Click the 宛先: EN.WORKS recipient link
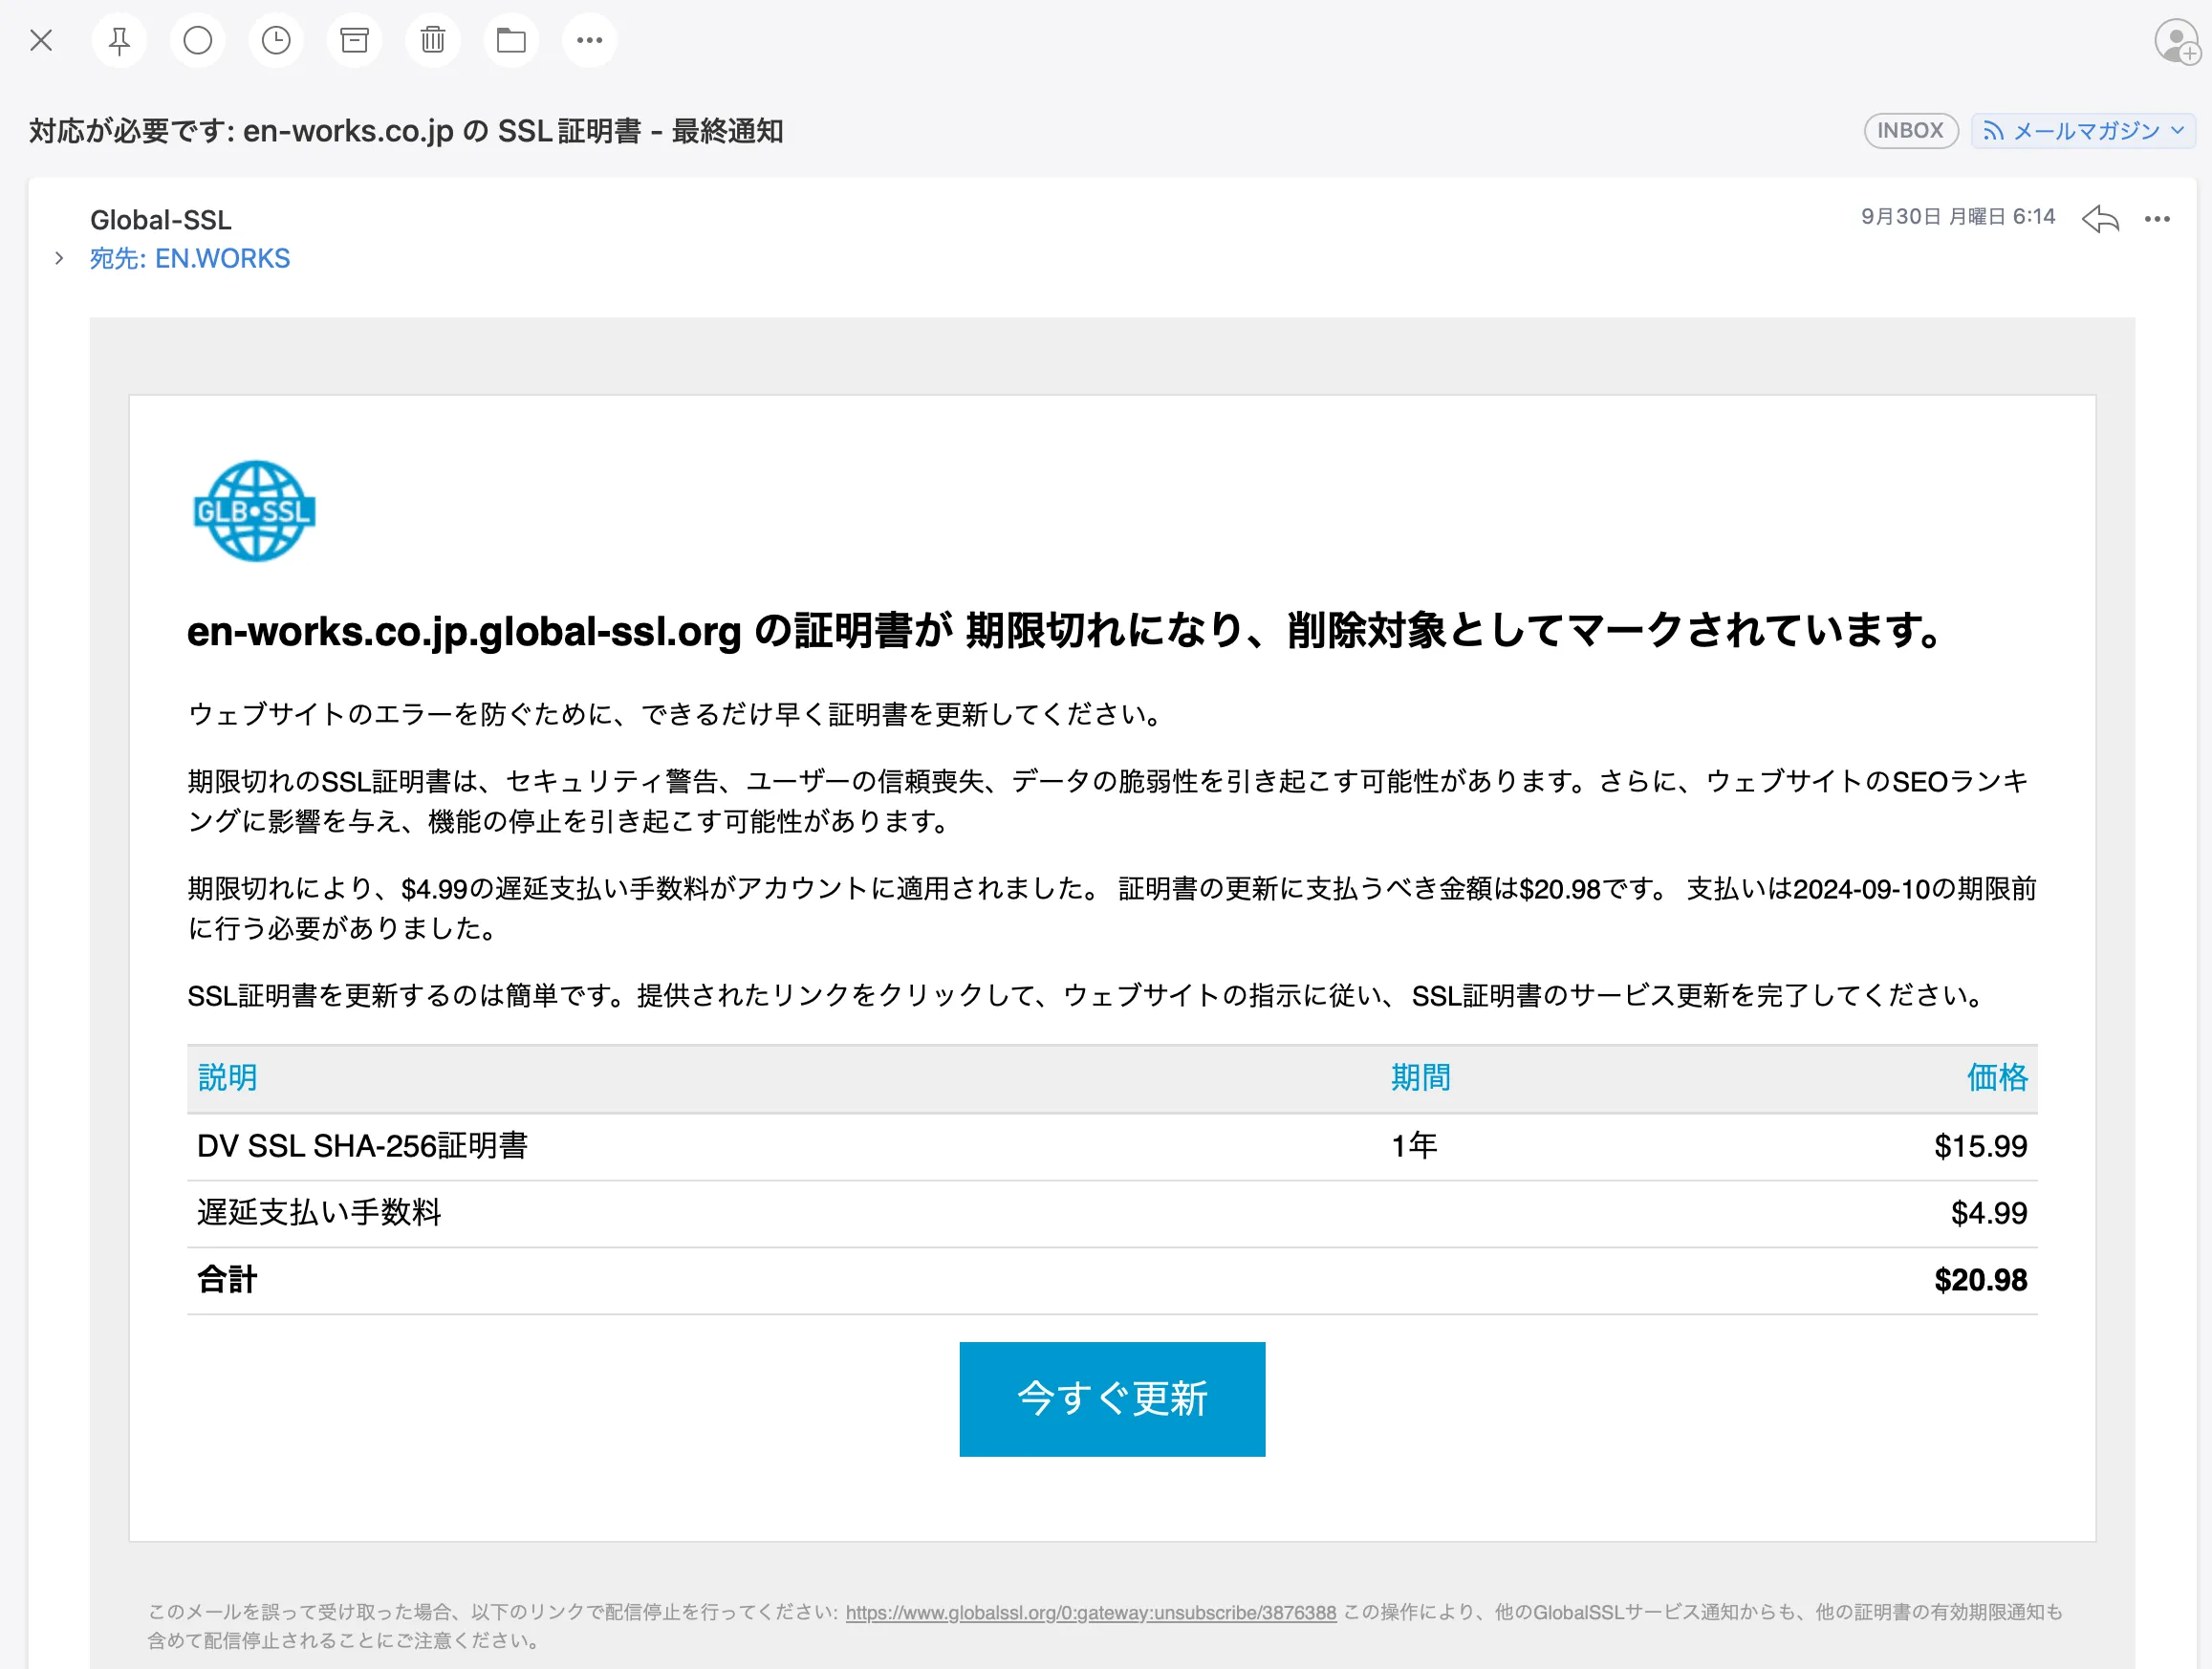 (190, 258)
